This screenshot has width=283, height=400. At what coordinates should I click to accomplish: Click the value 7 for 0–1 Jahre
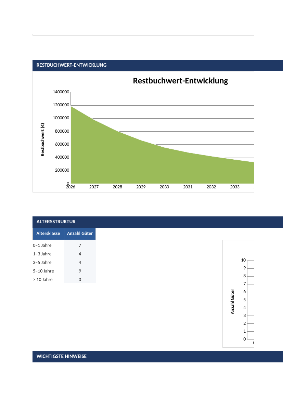pyautogui.click(x=80, y=245)
